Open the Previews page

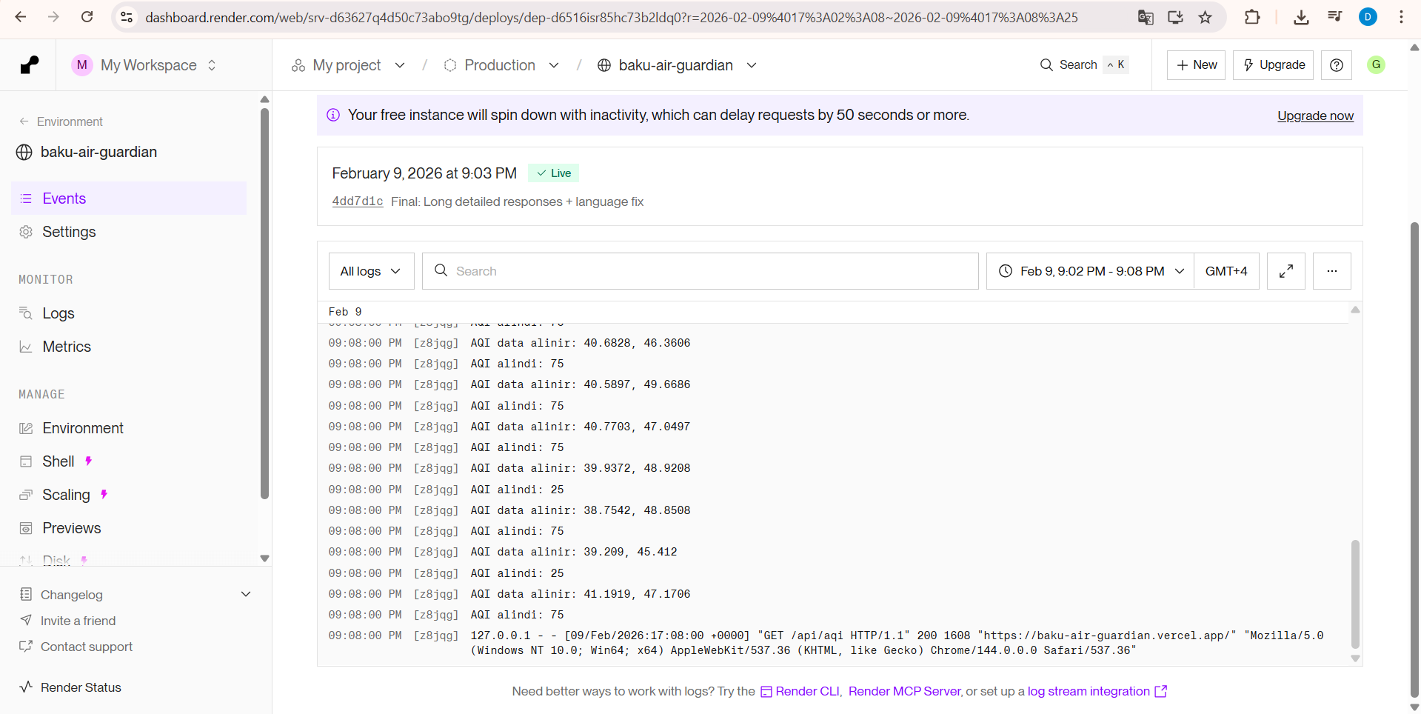pos(129,528)
